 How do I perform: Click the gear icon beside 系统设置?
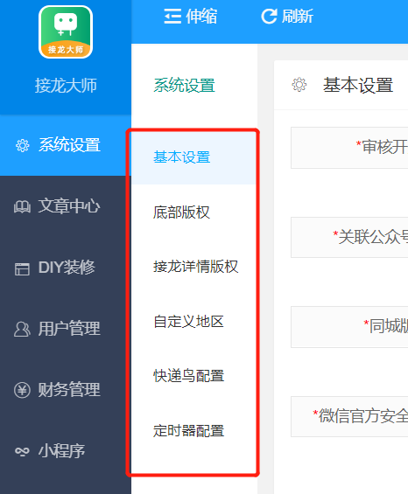pos(23,145)
